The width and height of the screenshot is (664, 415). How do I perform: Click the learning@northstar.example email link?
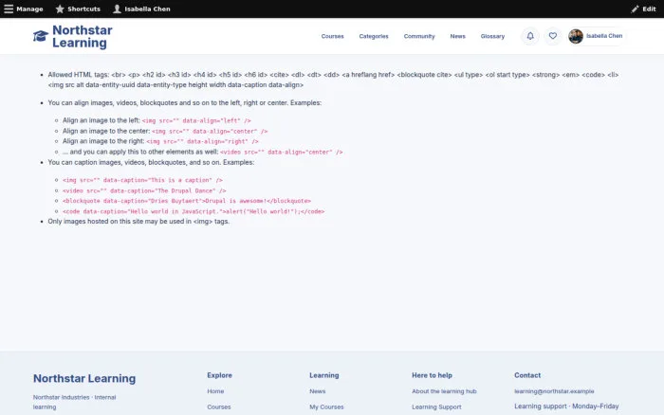554,391
